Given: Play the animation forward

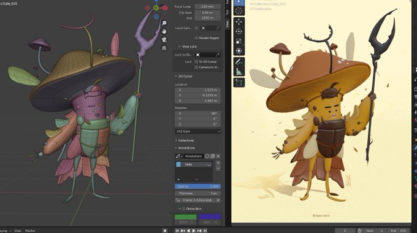Looking at the screenshot, I should (x=194, y=231).
